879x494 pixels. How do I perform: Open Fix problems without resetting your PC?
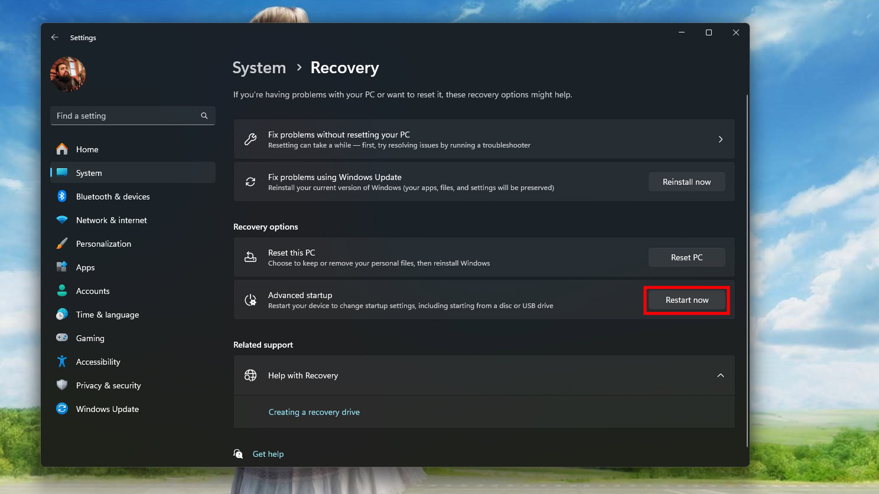point(484,139)
